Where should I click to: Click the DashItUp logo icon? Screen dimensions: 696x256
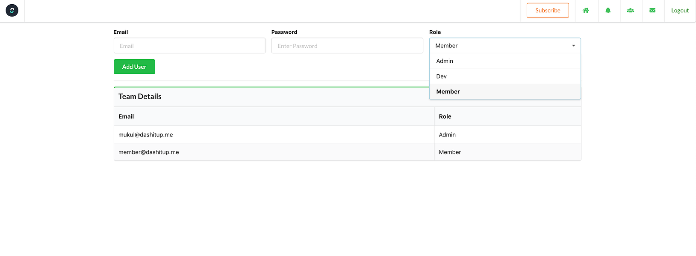pyautogui.click(x=12, y=11)
